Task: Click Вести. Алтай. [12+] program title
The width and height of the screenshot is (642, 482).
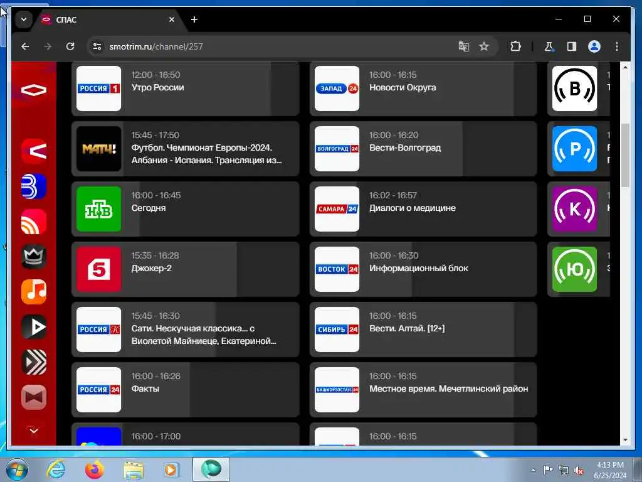Action: 407,328
